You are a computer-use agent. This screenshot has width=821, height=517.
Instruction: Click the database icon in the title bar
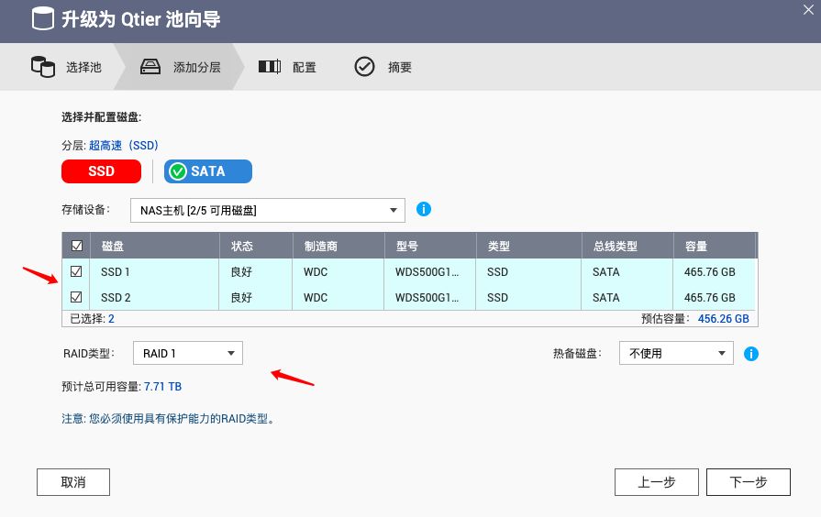(42, 18)
